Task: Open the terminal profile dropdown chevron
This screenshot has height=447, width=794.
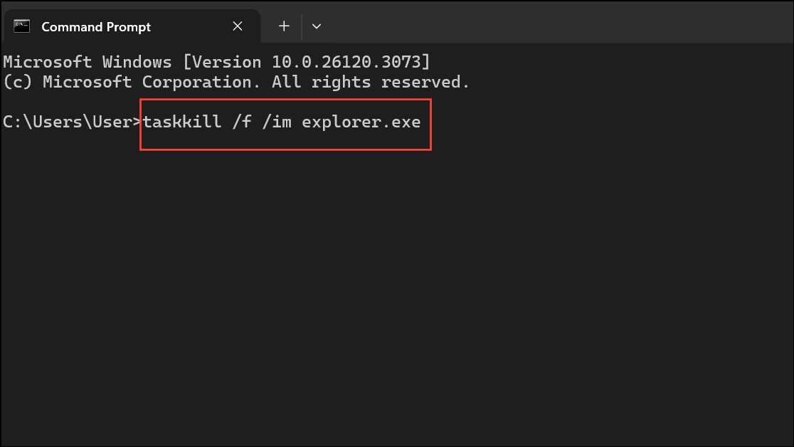Action: [317, 26]
